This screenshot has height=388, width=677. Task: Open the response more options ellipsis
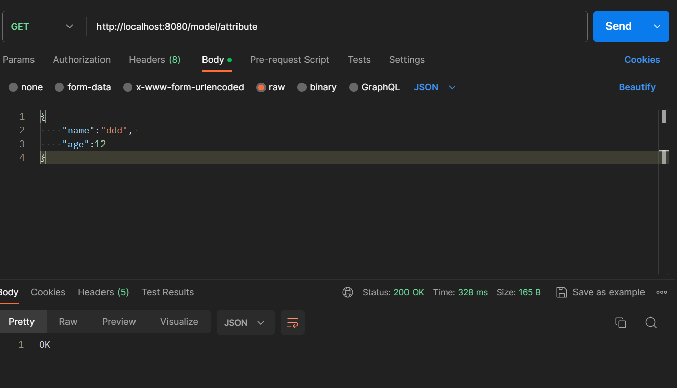(662, 292)
